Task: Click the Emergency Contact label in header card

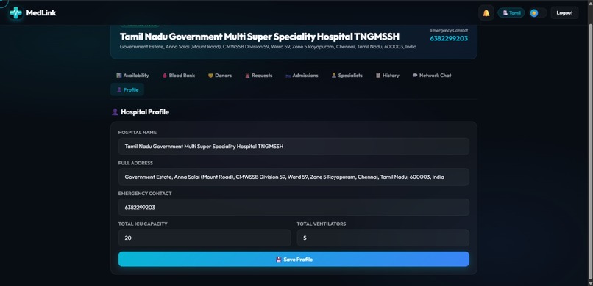Action: [449, 30]
